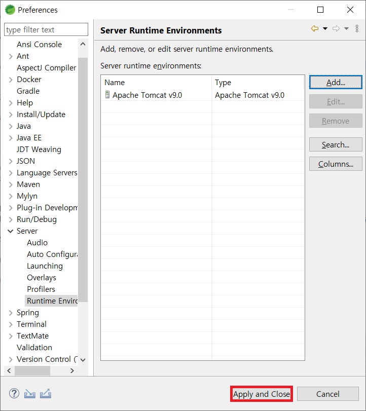Expand the TextMate tree node

[x=11, y=336]
